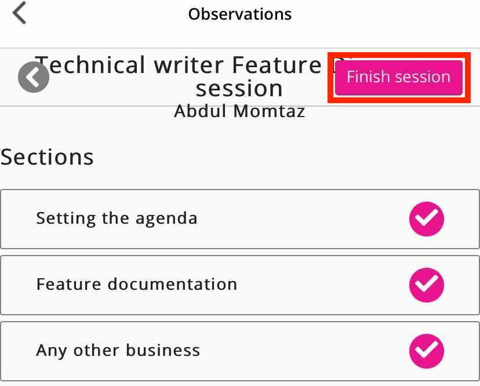Click the word "writer" in the session title
Viewport: 480px width, 386px height.
tap(190, 65)
